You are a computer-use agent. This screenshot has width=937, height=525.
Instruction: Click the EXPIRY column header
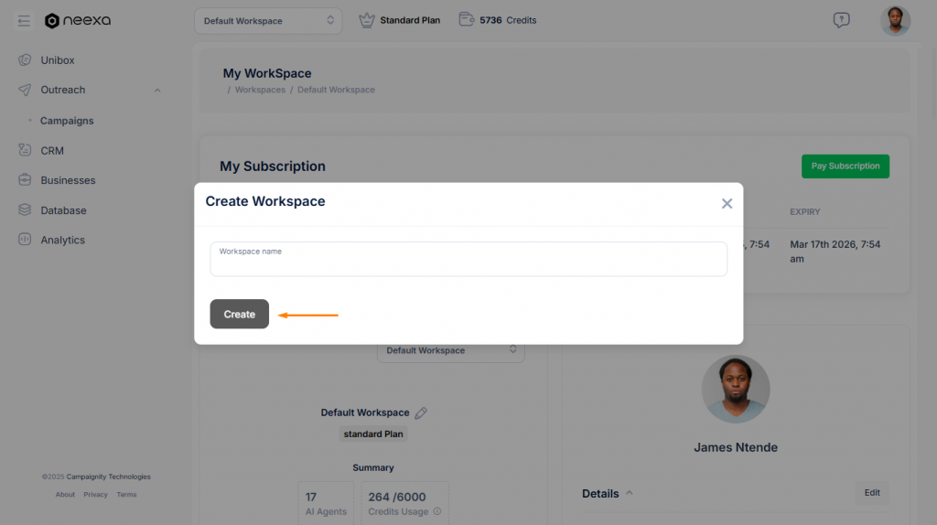pyautogui.click(x=805, y=212)
